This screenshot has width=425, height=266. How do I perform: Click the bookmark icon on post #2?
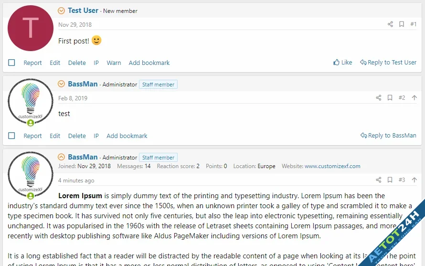point(390,98)
